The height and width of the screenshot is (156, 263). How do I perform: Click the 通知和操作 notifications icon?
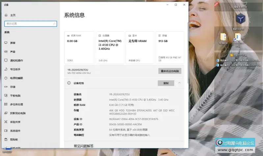point(6,60)
